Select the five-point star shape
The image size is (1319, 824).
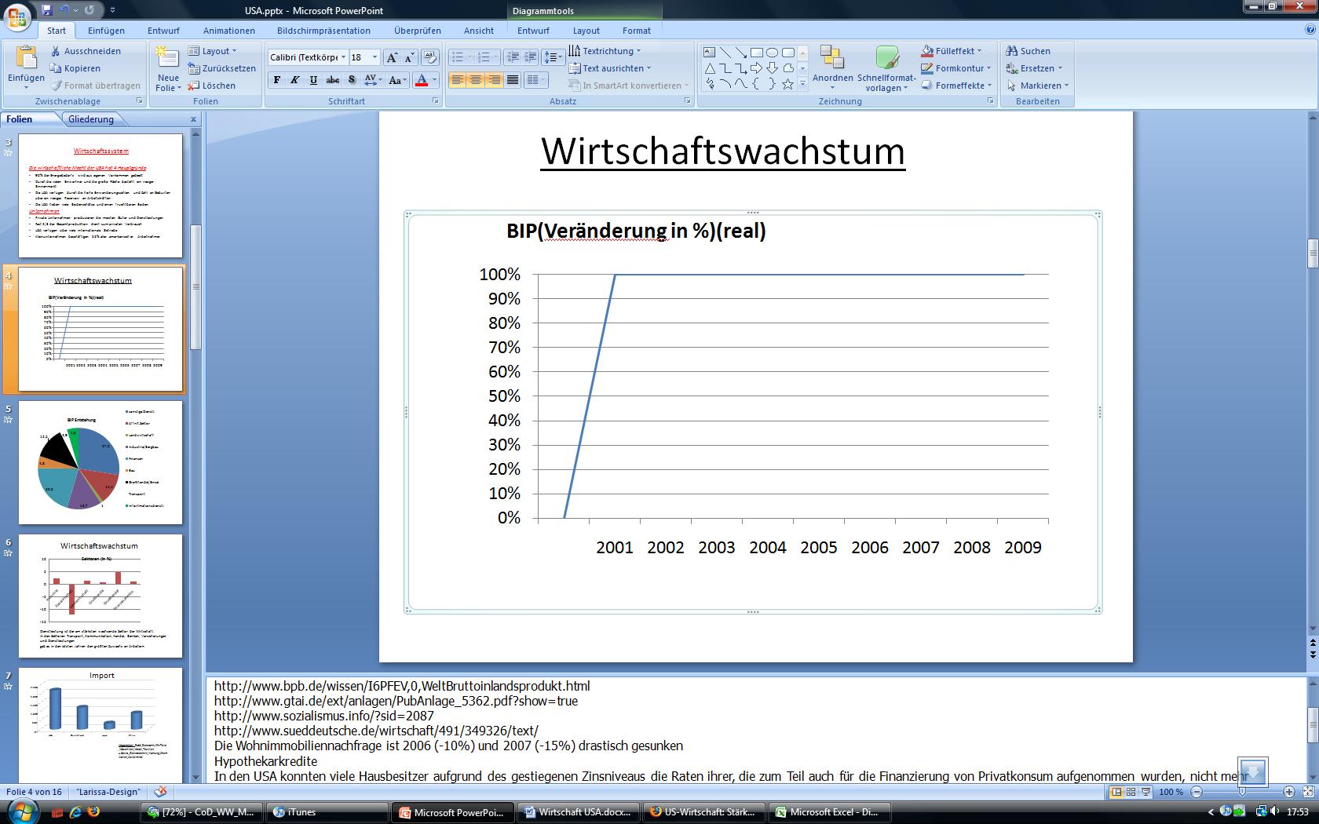point(787,84)
